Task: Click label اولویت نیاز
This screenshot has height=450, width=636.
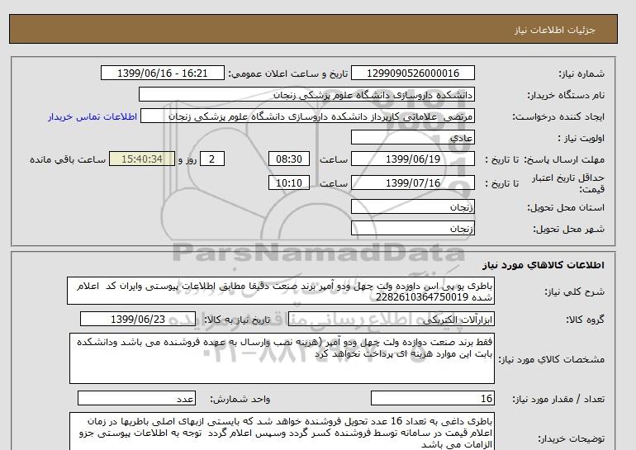Action: tap(581, 138)
